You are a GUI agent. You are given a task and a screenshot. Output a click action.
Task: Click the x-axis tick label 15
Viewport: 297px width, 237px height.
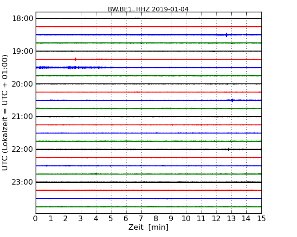pos(261,218)
